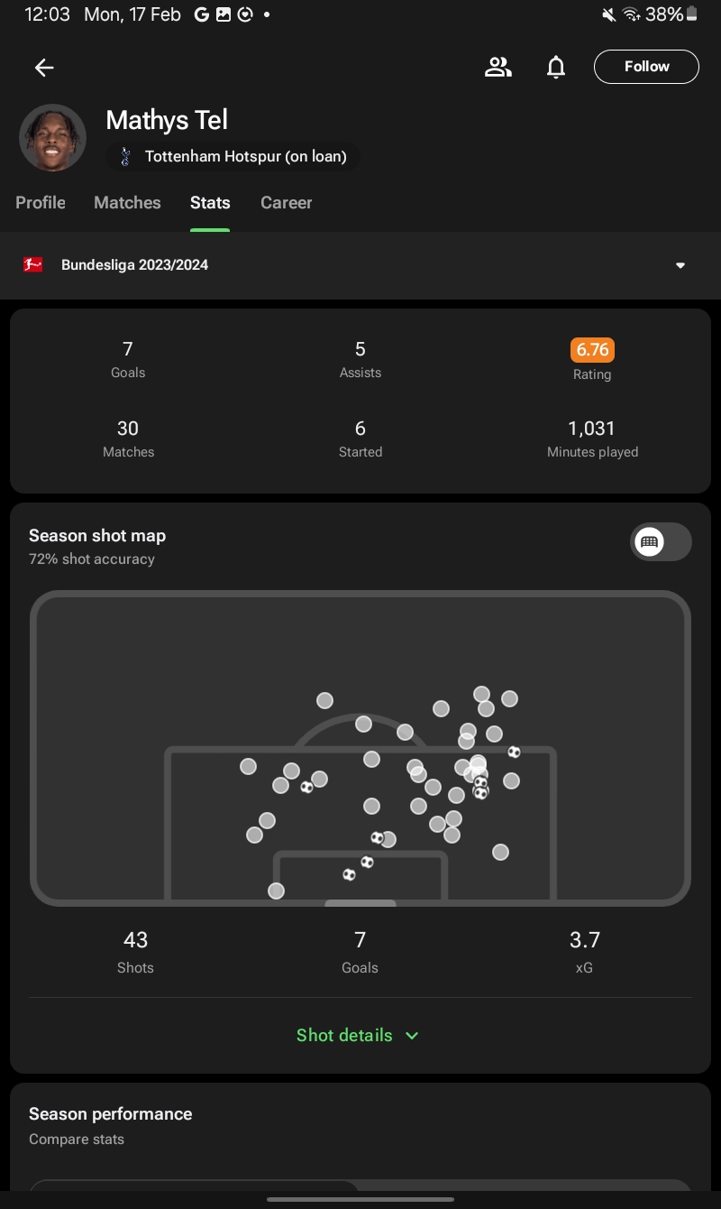Open the compare players icon
Screen dimensions: 721x1209
coord(497,67)
